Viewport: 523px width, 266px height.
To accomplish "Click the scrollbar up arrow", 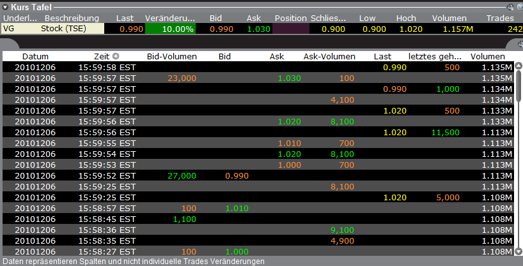I will (x=518, y=66).
